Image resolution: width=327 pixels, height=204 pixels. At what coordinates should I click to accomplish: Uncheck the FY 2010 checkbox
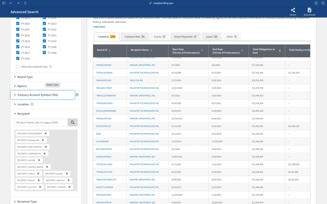(x=44, y=41)
